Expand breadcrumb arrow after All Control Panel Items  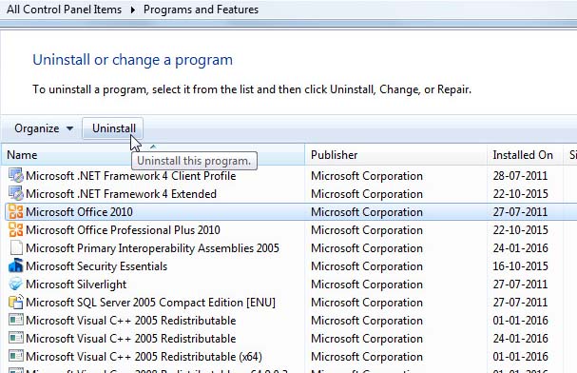tap(132, 10)
